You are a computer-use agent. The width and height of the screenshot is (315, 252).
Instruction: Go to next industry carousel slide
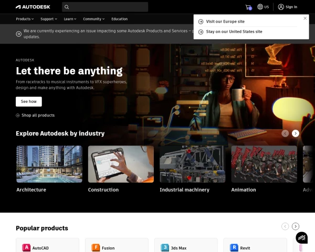tap(295, 133)
